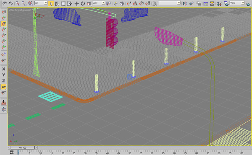The height and width of the screenshot is (155, 252).
Task: Select the Move (four-arrow) tool
Action: (77, 3)
